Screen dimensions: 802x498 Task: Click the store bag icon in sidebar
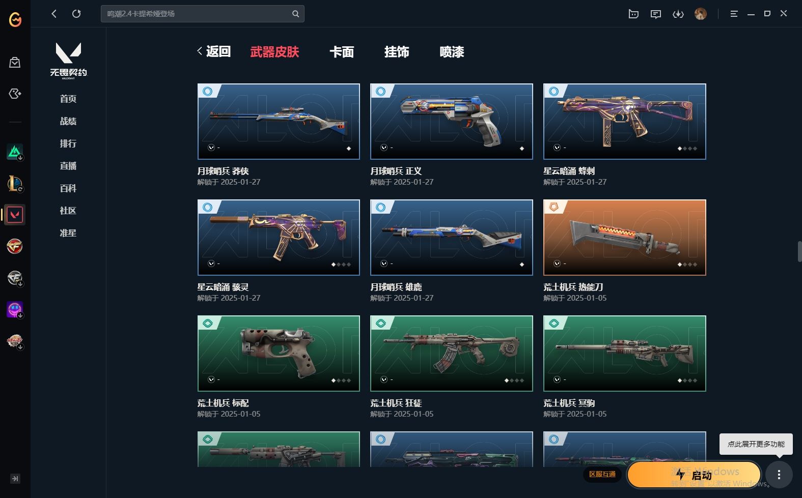click(x=15, y=63)
